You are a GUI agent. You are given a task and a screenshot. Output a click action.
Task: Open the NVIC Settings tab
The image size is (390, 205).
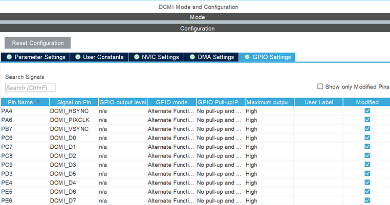157,57
